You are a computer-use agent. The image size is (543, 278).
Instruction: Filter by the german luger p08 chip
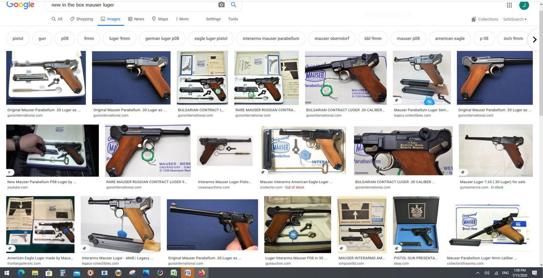[162, 39]
